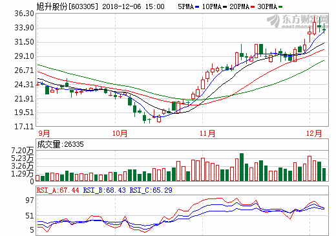Screen dimensions: 336x236
Task: Select the 11月 month label on axis
Action: point(207,133)
